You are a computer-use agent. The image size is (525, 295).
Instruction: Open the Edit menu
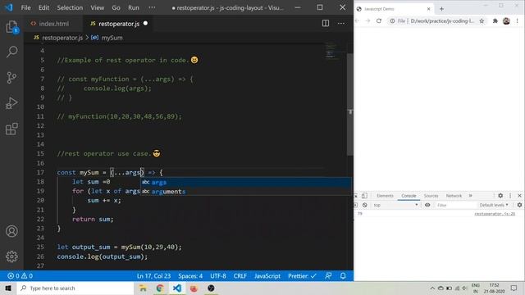[43, 7]
